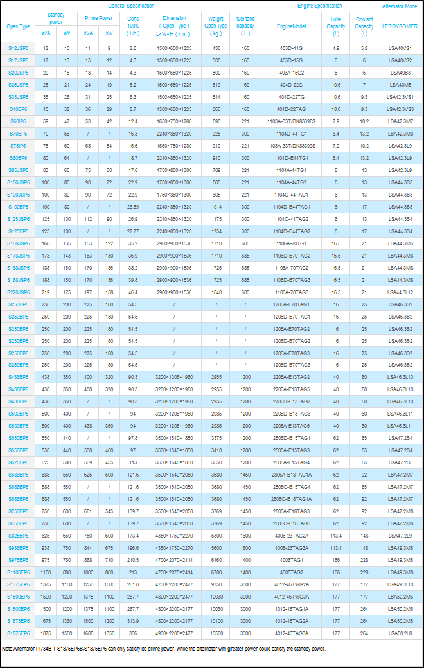Click the 403D-11G engine model cell

(x=292, y=48)
